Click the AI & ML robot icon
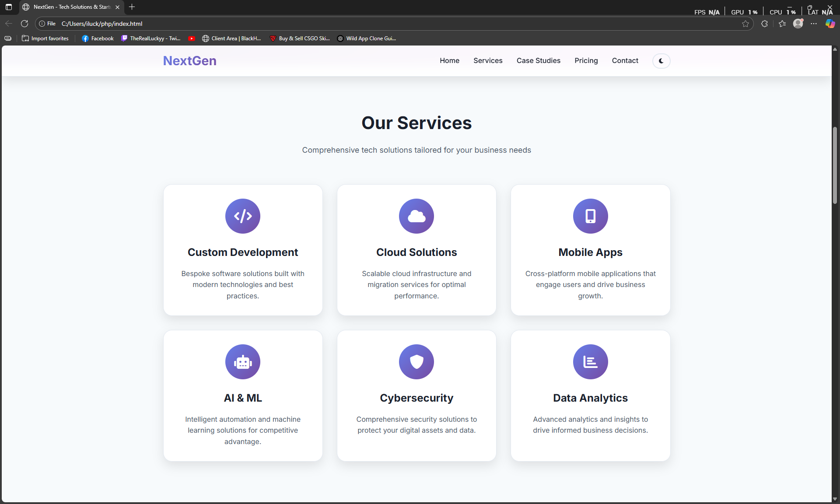The image size is (840, 504). 243,362
